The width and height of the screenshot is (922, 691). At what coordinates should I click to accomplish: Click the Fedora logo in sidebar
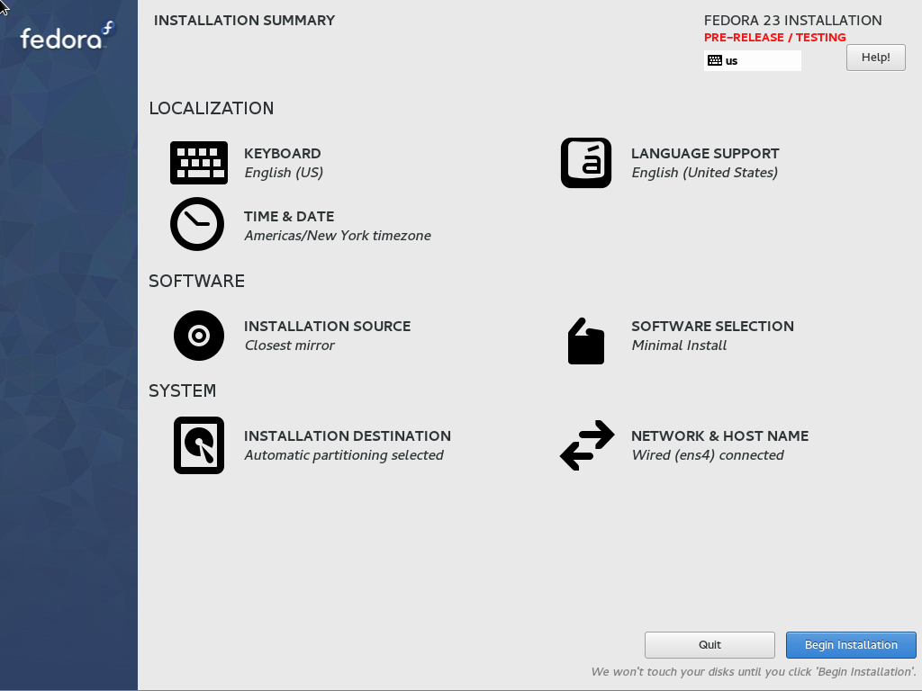[x=68, y=36]
